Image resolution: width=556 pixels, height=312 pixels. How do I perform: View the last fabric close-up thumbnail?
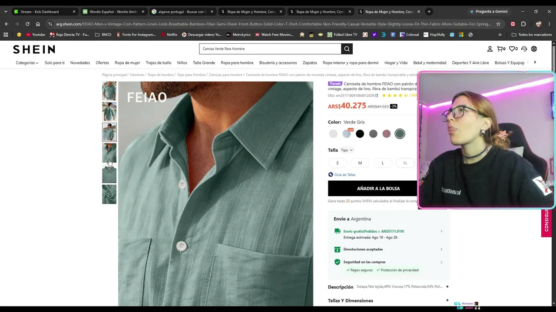click(109, 194)
